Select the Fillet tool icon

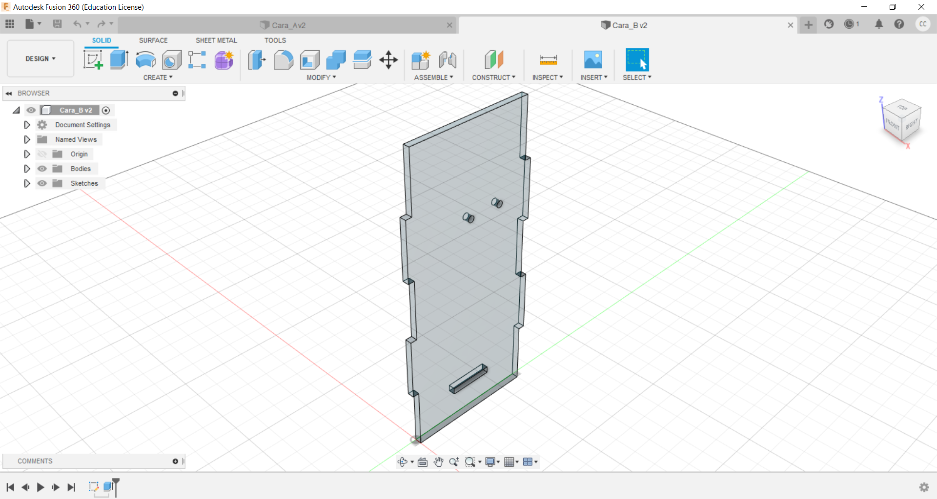(x=283, y=60)
